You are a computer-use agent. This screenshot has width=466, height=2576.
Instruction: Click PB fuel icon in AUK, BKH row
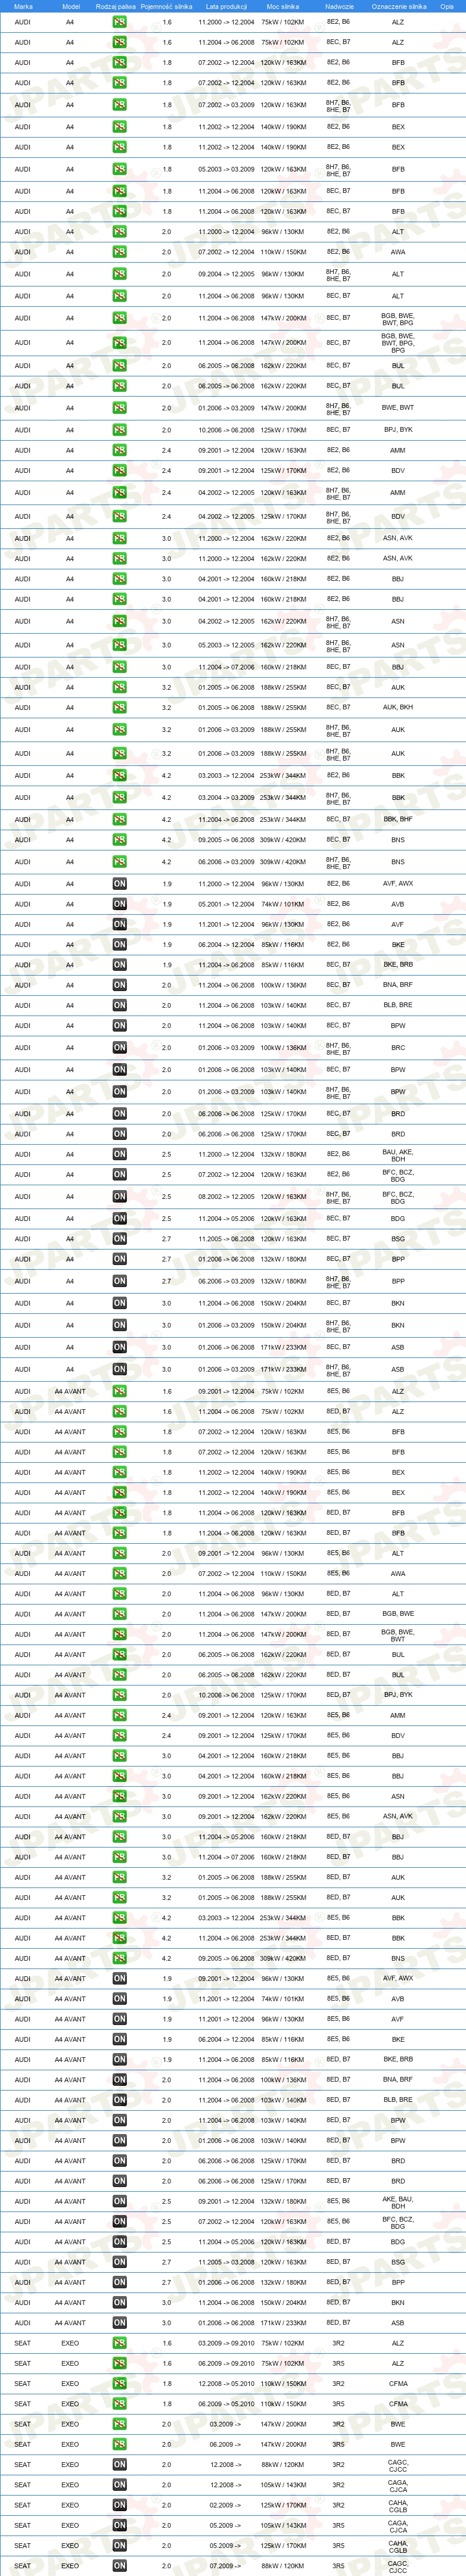tap(119, 707)
